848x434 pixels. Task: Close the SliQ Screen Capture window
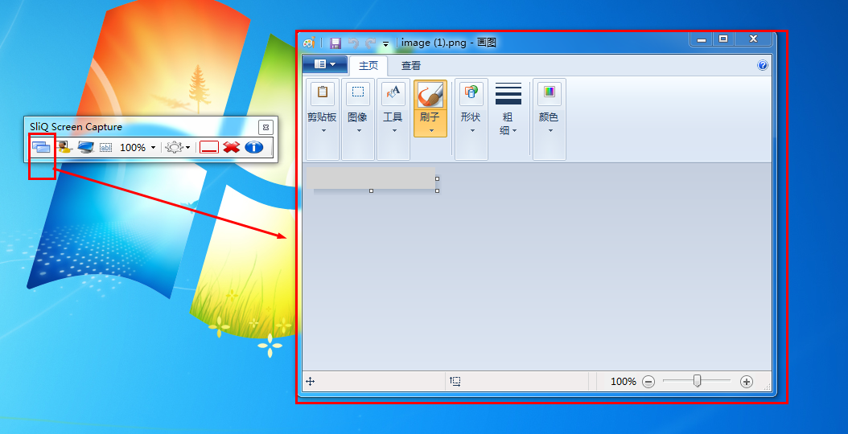coord(266,128)
